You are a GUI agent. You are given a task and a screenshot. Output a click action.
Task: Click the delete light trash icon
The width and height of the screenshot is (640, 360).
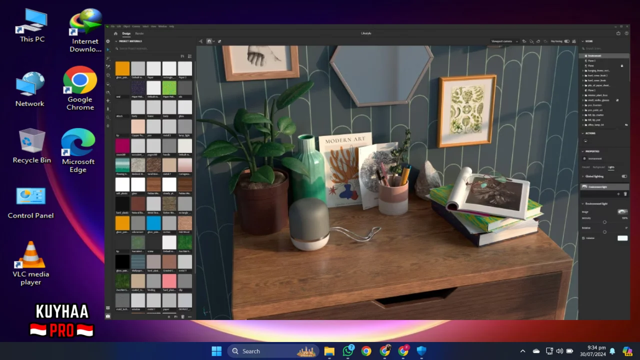625,194
